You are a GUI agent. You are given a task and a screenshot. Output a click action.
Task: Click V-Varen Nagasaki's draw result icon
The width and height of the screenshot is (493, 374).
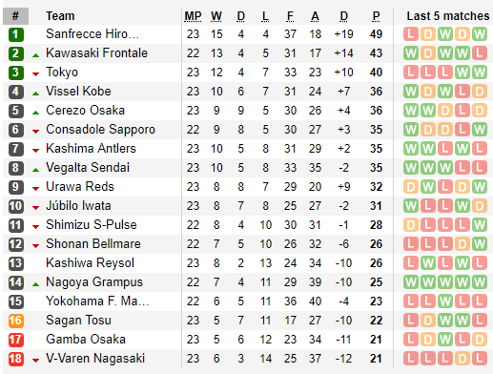coord(462,359)
